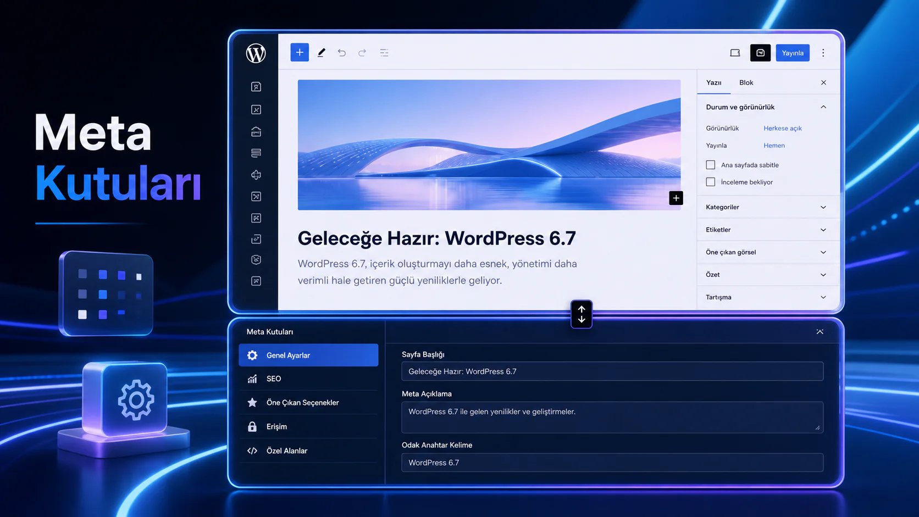The image size is (919, 517).
Task: Redo the last undone change
Action: coord(362,53)
